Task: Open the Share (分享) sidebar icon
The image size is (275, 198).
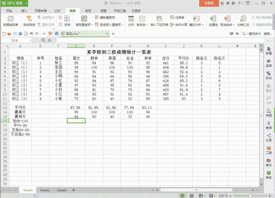Action: [269, 137]
